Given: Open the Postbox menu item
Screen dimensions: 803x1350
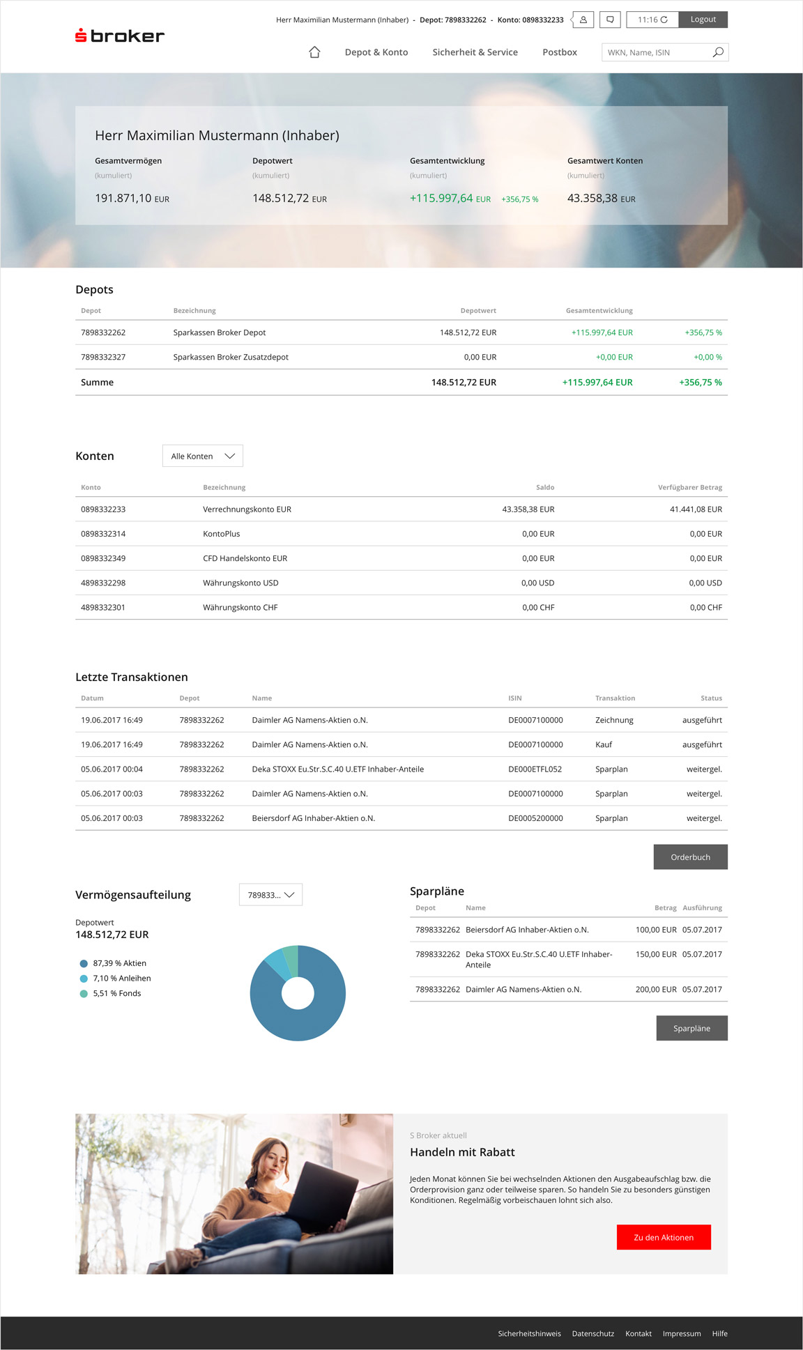Looking at the screenshot, I should pos(560,52).
